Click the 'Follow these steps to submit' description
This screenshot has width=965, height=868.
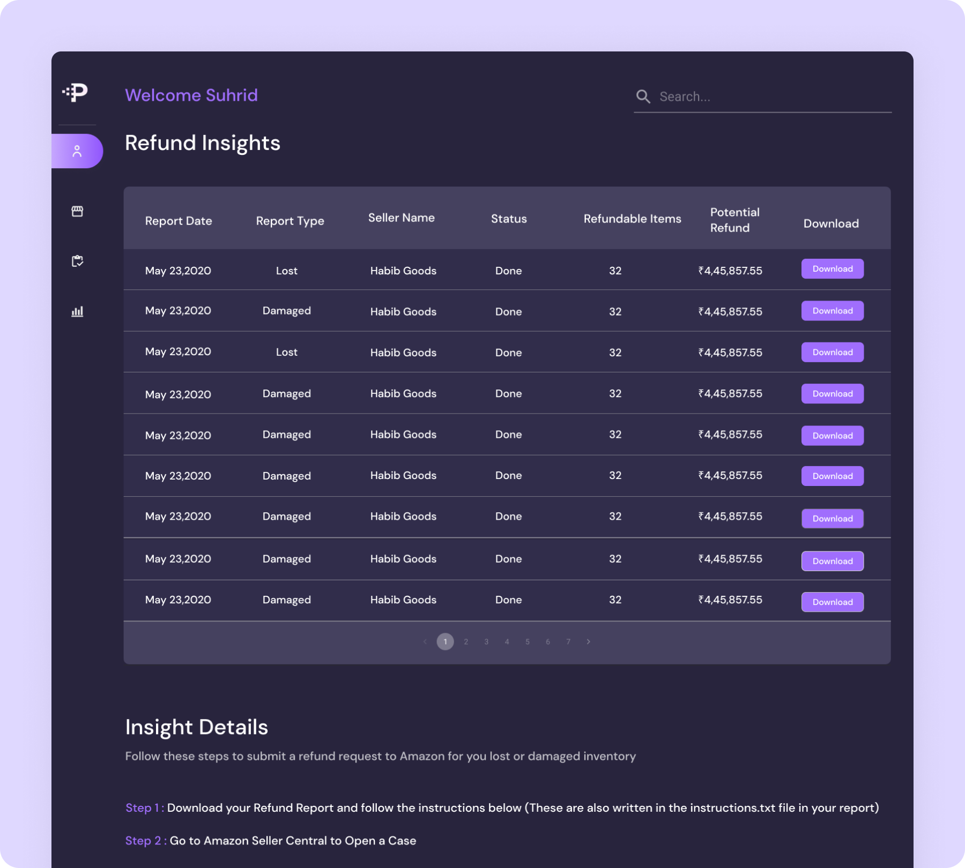pos(381,756)
